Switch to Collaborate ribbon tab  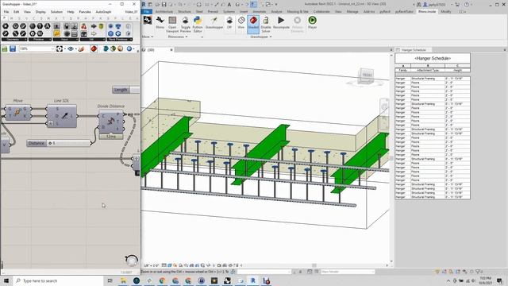point(321,11)
